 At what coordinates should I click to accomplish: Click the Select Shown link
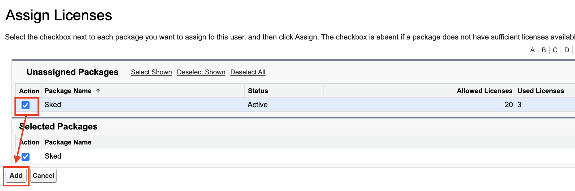tap(151, 72)
